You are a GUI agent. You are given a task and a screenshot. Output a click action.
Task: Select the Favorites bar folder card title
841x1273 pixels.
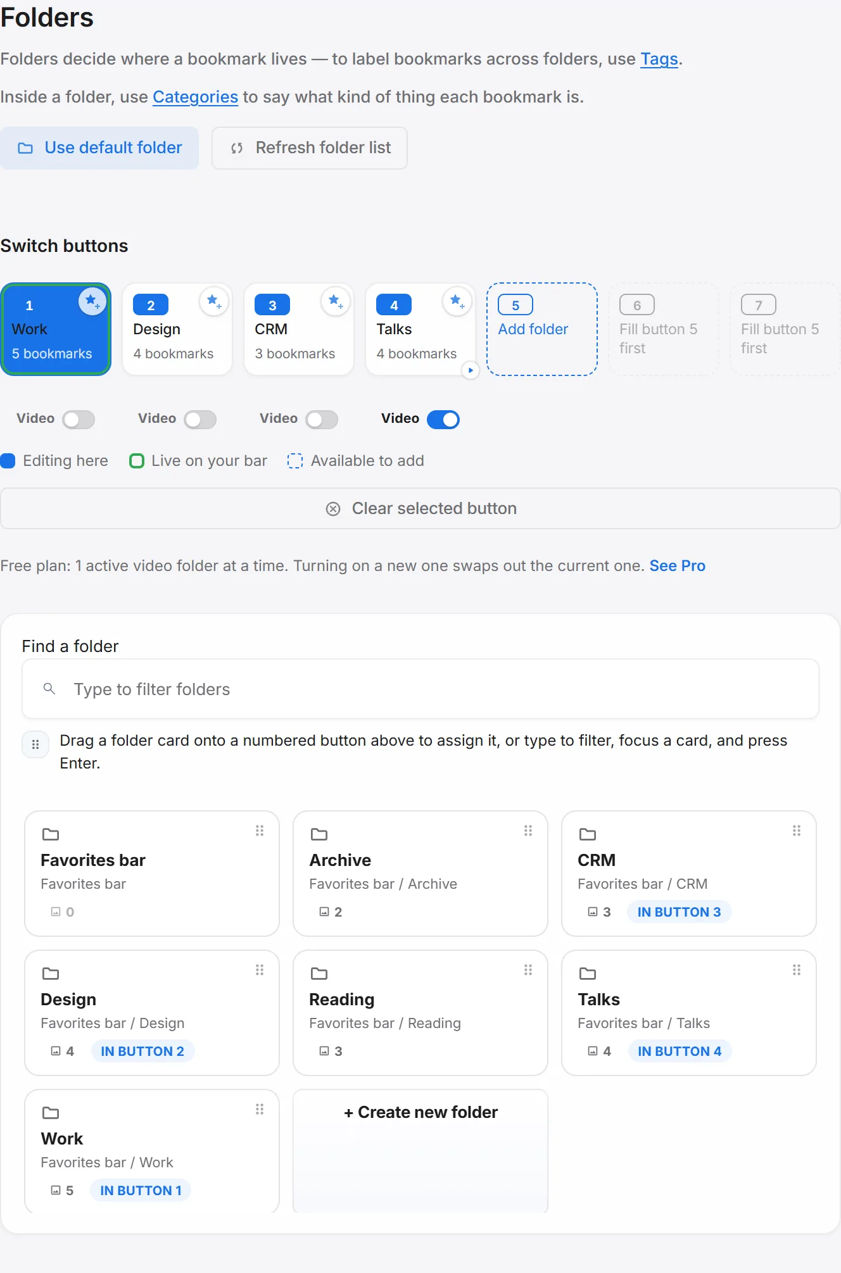(93, 860)
